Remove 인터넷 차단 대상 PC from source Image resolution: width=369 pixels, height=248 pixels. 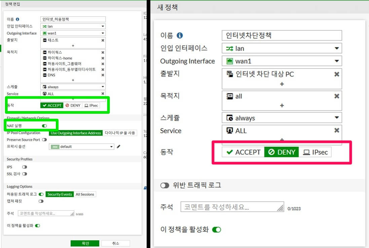tap(337, 74)
